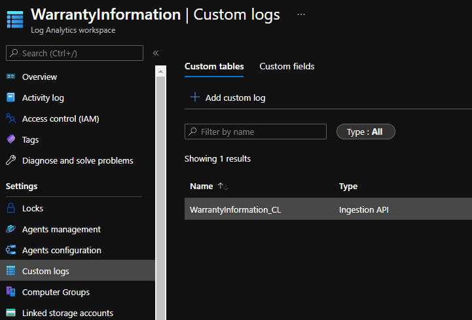Image resolution: width=472 pixels, height=320 pixels.
Task: Click the Filter by name field
Action: point(255,132)
